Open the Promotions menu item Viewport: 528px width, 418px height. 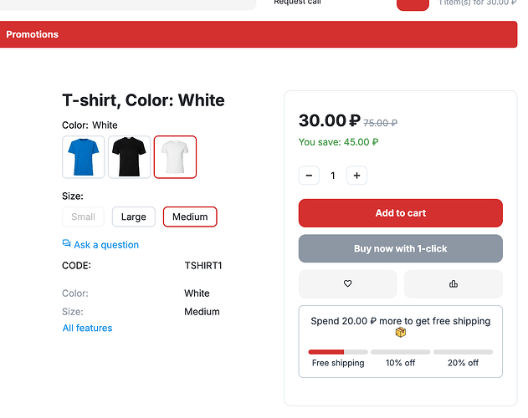click(33, 34)
